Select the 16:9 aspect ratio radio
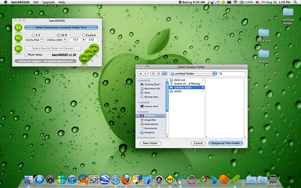 pos(59,35)
